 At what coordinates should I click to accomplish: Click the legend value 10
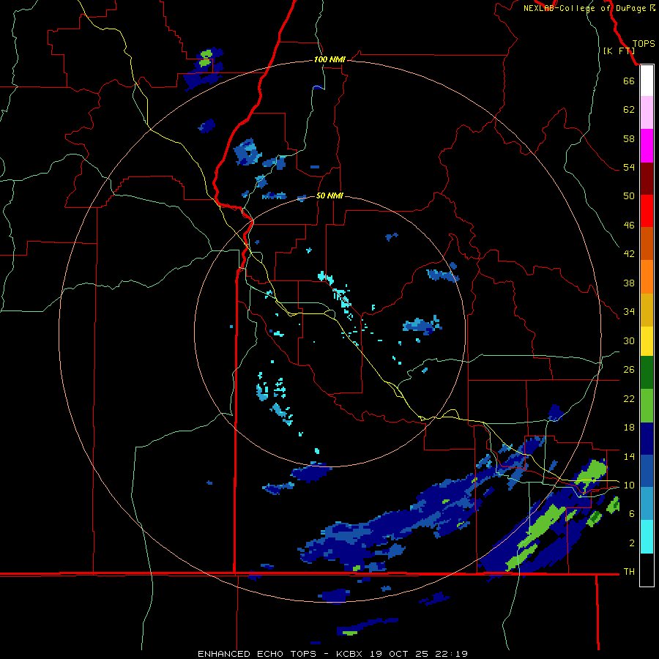[x=629, y=485]
